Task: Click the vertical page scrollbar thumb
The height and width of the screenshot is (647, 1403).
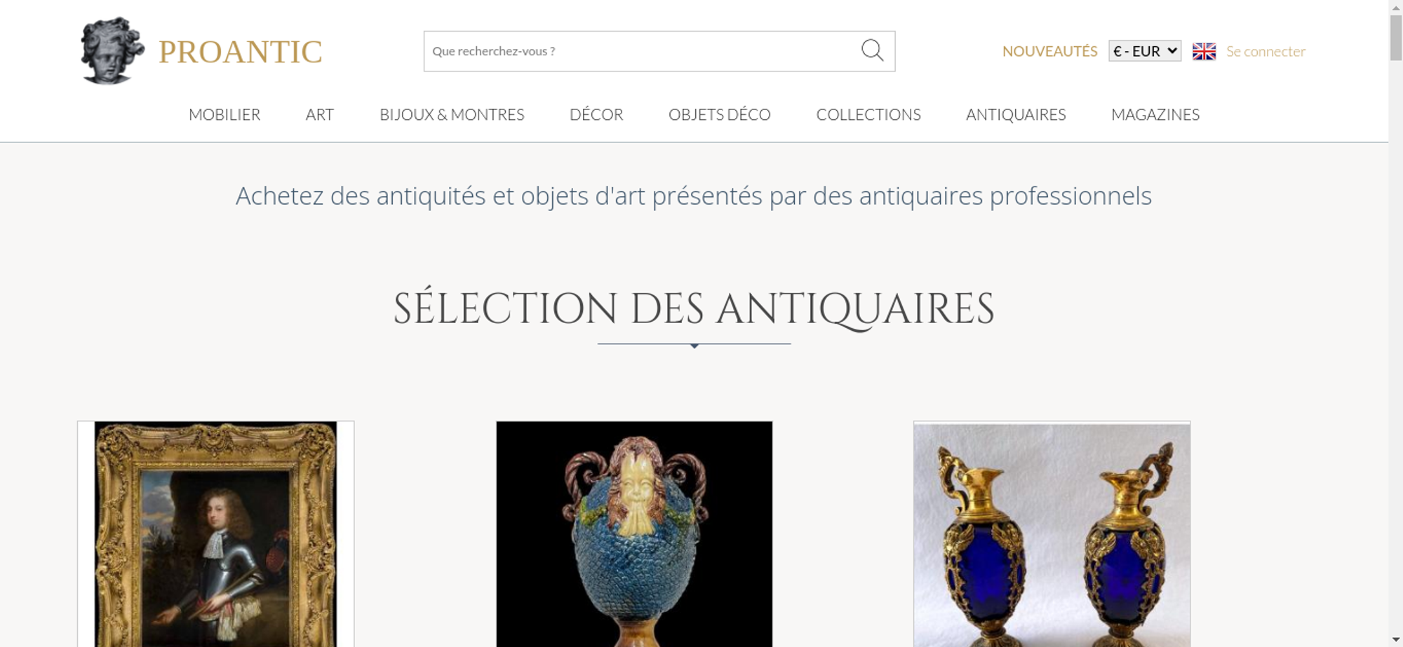Action: [1396, 37]
